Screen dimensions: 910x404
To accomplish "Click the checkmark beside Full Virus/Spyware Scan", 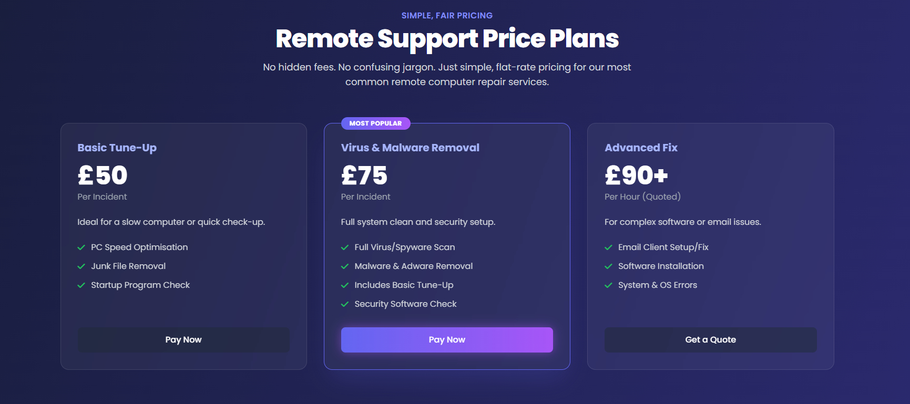I will point(345,247).
